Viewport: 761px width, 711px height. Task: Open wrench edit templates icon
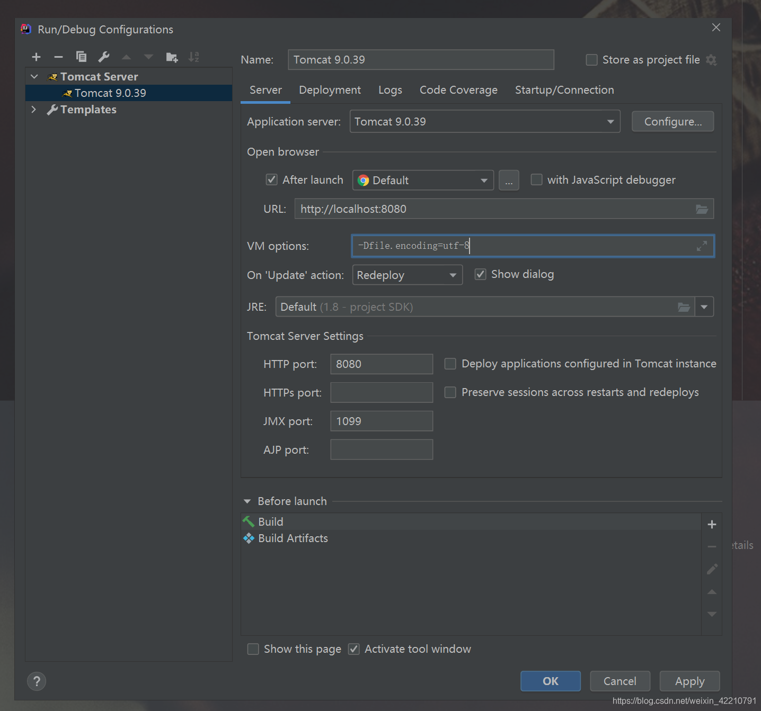pyautogui.click(x=104, y=57)
